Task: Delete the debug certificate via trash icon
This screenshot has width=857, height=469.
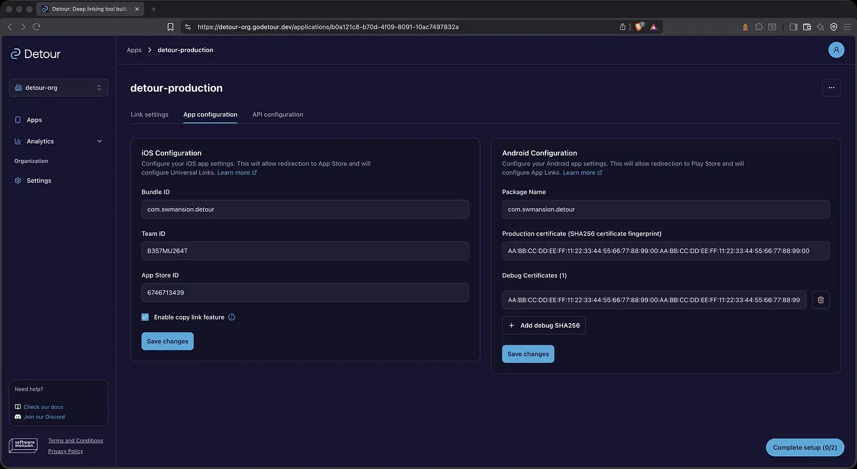Action: point(820,300)
